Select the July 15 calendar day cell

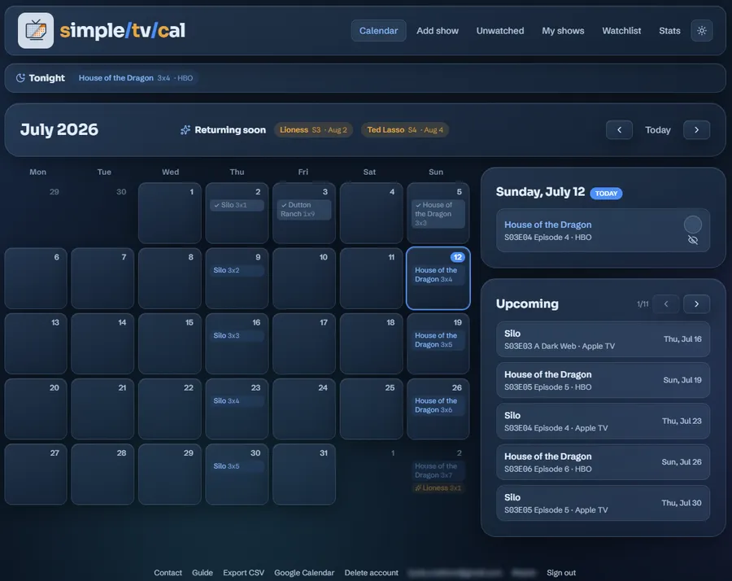[170, 343]
